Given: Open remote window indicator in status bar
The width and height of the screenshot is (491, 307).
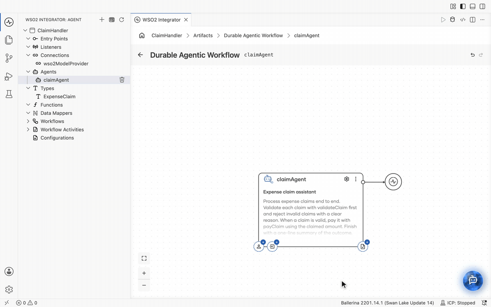Looking at the screenshot, I should point(7,303).
